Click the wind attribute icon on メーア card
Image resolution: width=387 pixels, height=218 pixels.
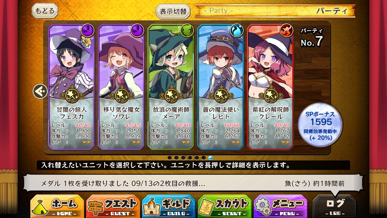pos(187,31)
